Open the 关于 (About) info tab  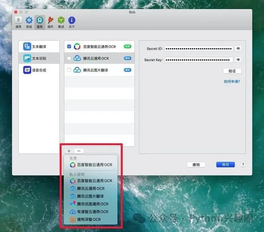(72, 22)
